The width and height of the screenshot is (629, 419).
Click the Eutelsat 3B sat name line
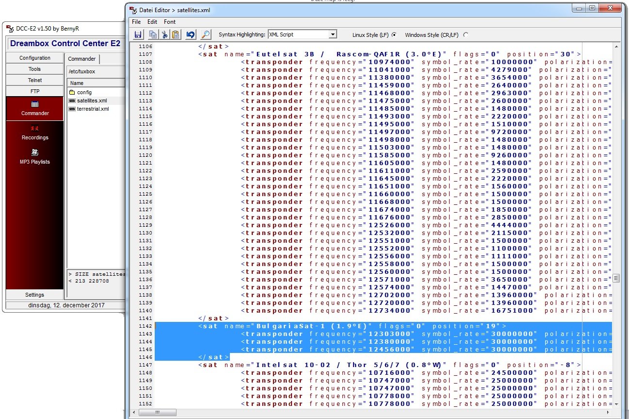point(389,54)
